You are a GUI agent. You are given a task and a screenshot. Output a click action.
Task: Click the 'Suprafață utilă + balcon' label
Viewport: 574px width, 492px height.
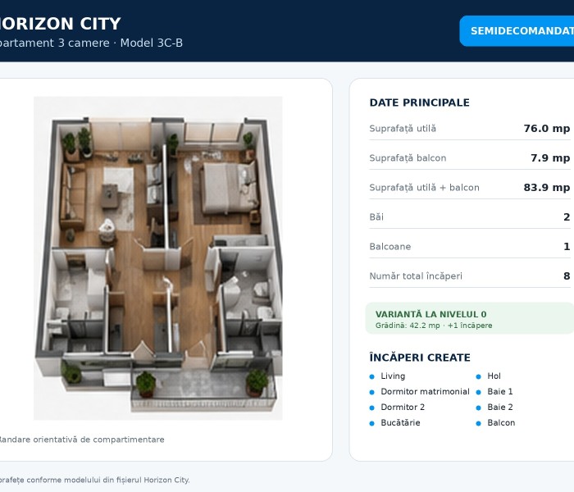pos(424,188)
